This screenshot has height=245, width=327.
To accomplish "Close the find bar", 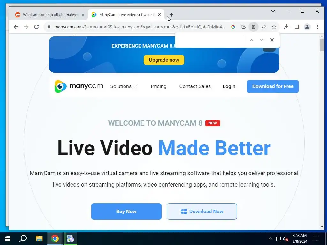I will coord(272,40).
